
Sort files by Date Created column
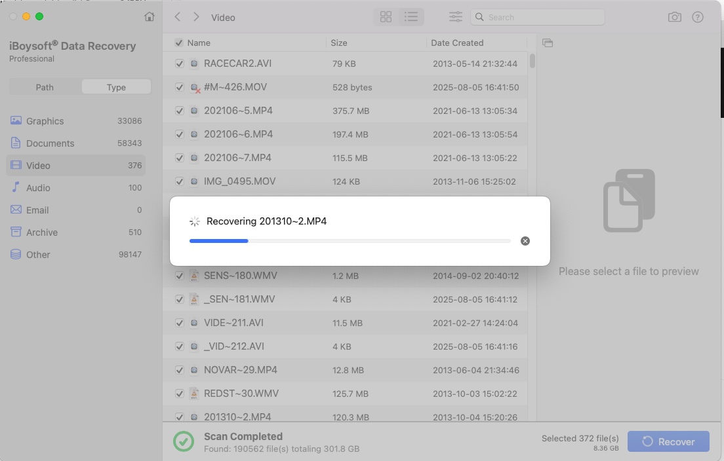[x=457, y=43]
